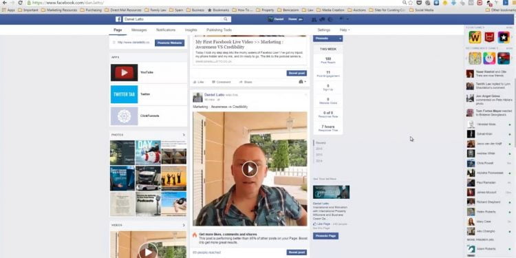Play the video in the Videos sidebar section
This screenshot has width=516, height=258.
point(148,252)
